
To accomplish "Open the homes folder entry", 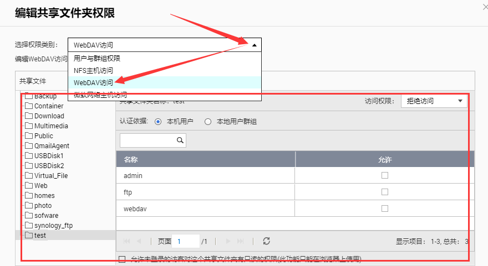I will 44,196.
